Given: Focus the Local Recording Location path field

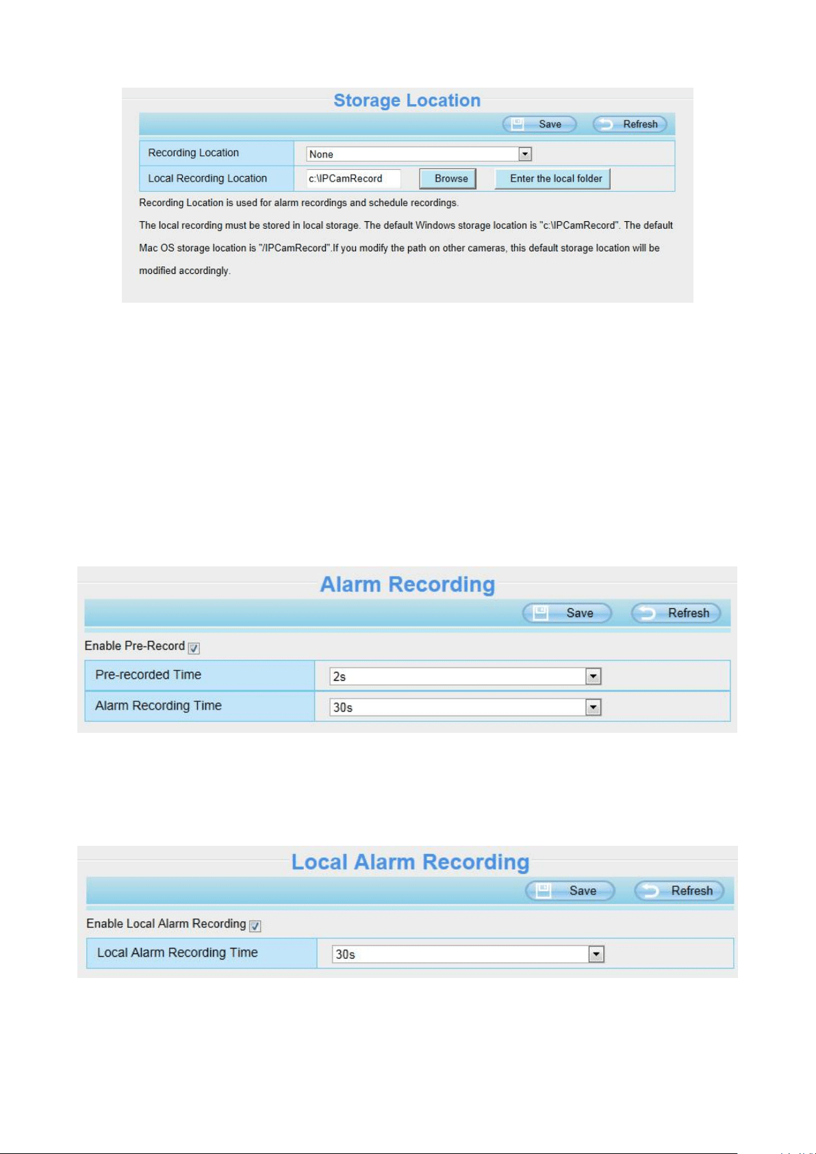Looking at the screenshot, I should [x=353, y=179].
